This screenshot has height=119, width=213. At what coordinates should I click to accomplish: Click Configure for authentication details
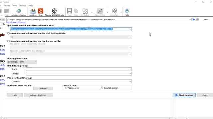[43, 88]
